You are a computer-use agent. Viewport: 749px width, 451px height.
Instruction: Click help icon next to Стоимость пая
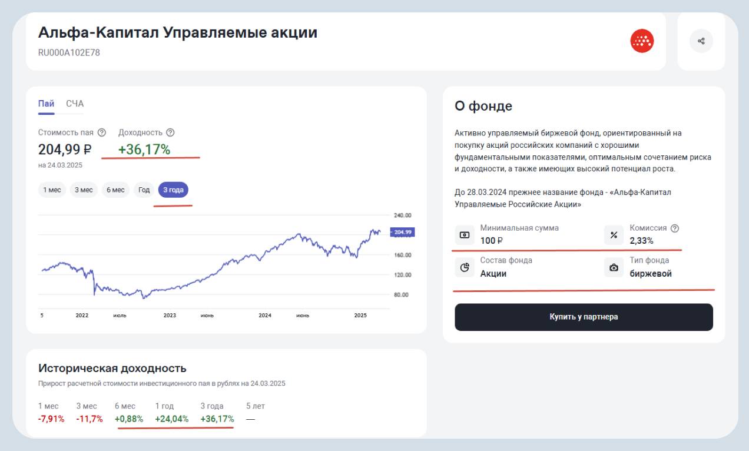pyautogui.click(x=102, y=132)
